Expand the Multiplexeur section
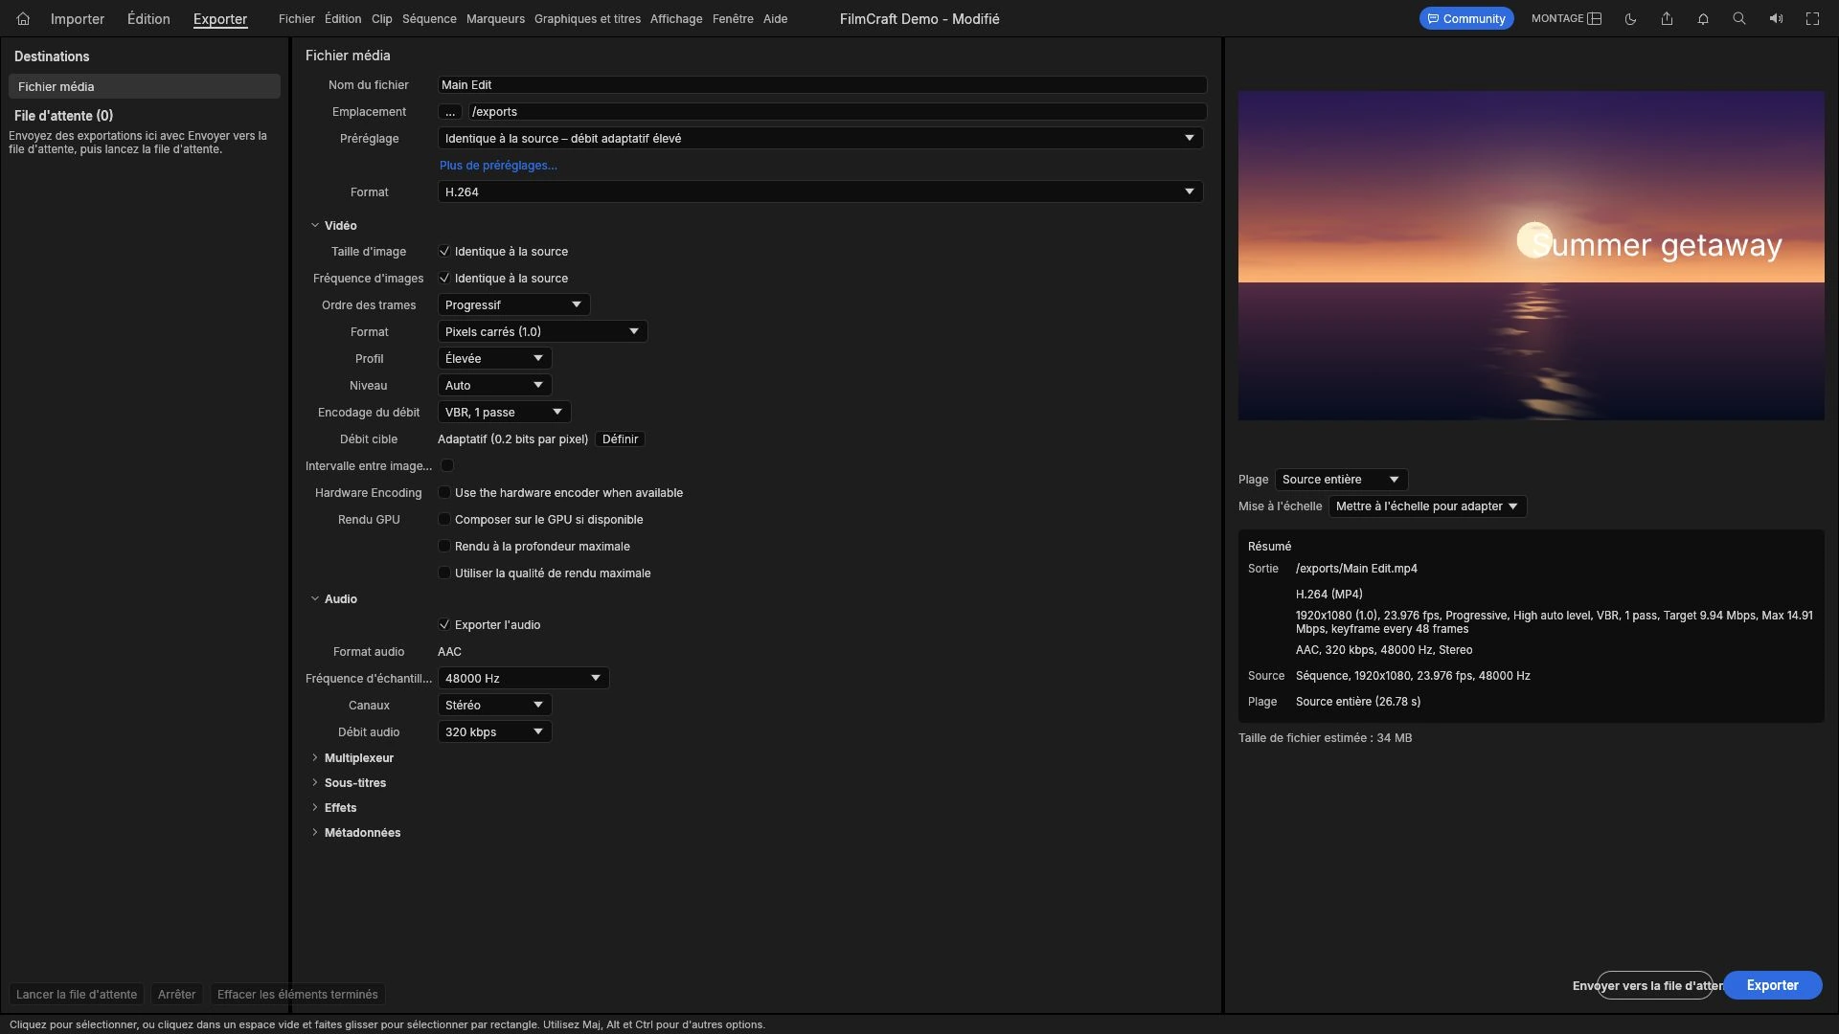Image resolution: width=1839 pixels, height=1034 pixels. (x=315, y=758)
